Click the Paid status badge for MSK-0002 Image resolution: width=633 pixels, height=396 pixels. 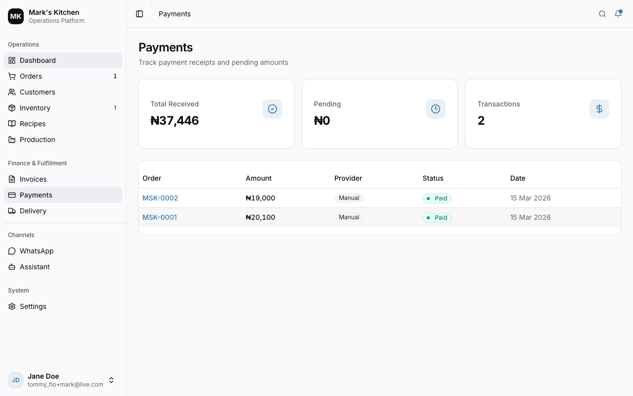[x=437, y=198]
